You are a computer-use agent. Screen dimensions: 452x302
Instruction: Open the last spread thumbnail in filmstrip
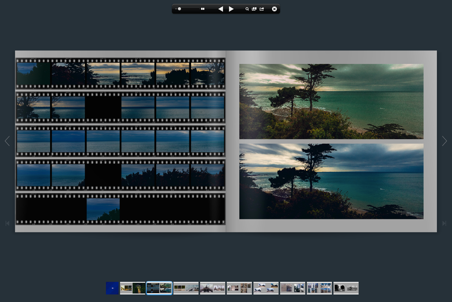click(346, 288)
